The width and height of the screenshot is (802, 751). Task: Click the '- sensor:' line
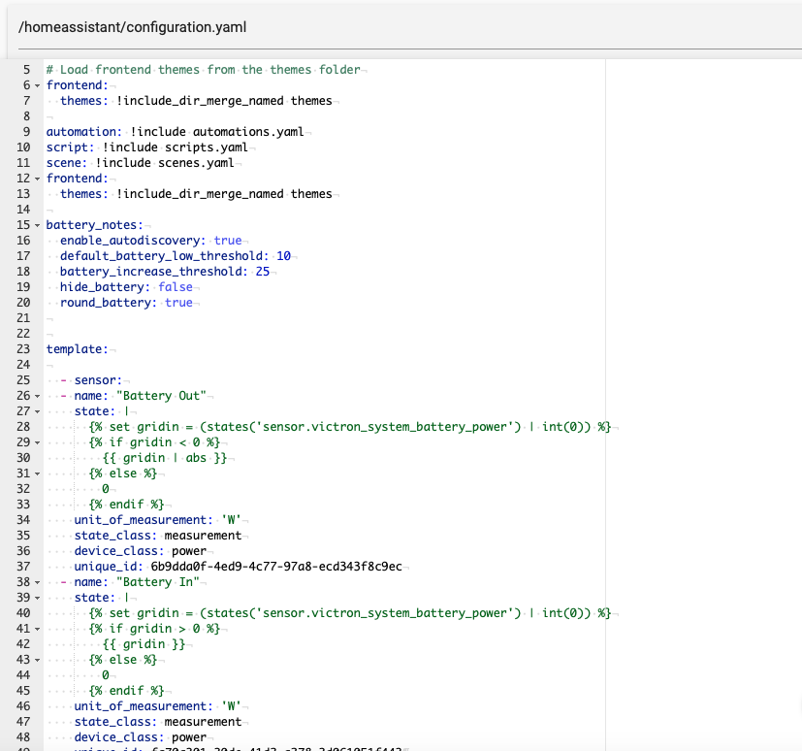coord(91,380)
